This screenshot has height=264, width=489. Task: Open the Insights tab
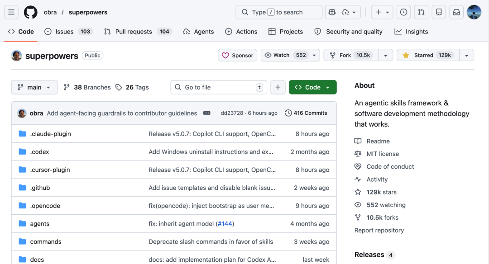pos(415,31)
